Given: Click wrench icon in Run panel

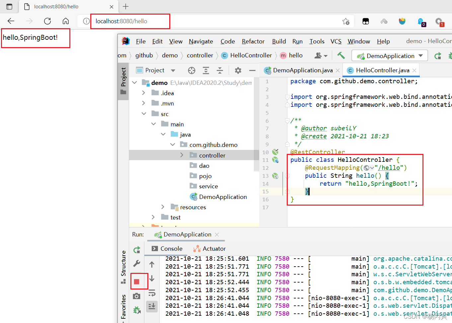Looking at the screenshot, I should pyautogui.click(x=137, y=264).
